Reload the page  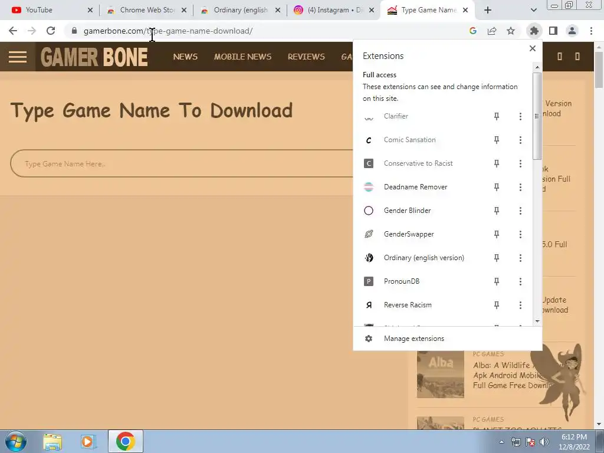click(51, 31)
